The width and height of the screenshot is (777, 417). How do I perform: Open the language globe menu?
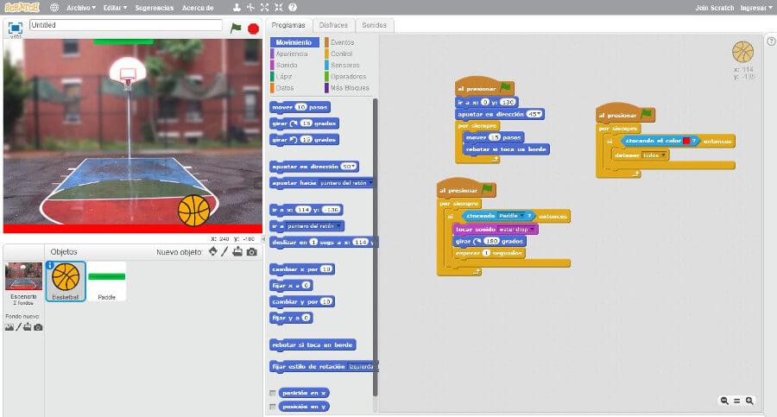(x=54, y=8)
